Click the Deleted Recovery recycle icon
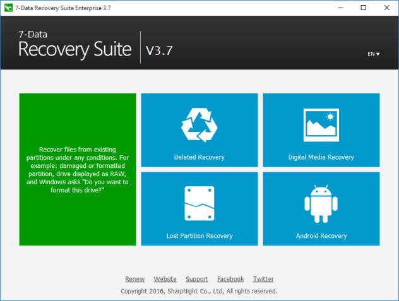Image resolution: width=399 pixels, height=301 pixels. [199, 125]
